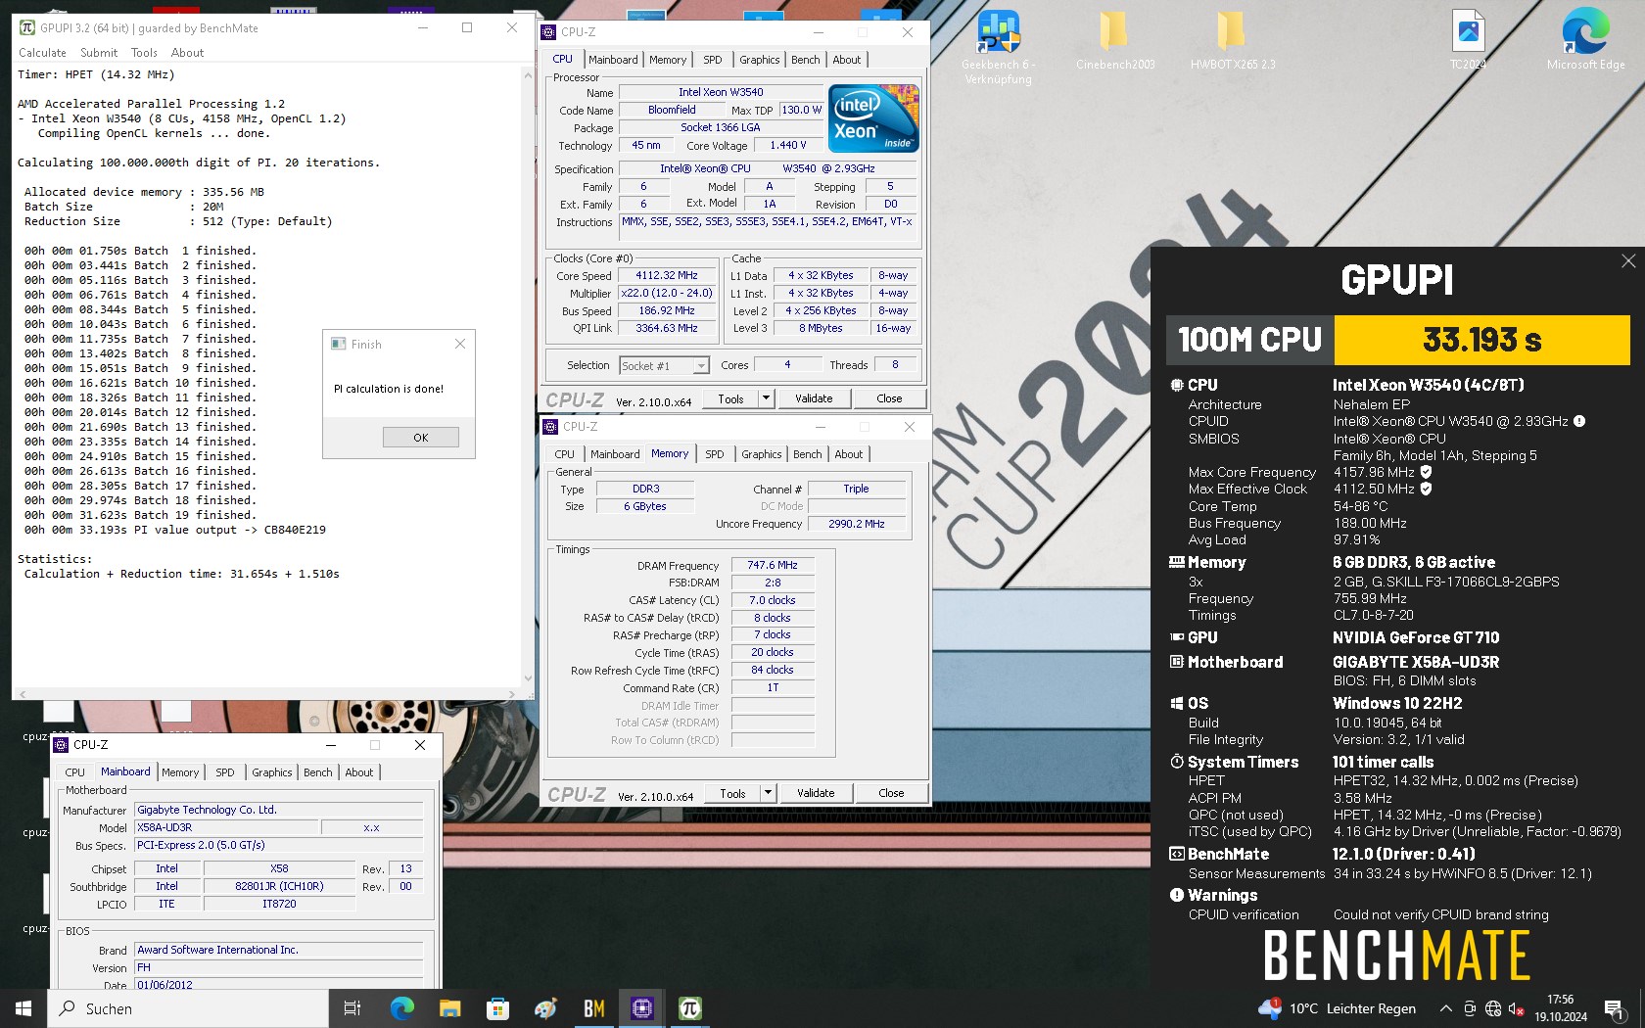Click the GPUPI title bar pi icon
1645x1028 pixels.
(27, 28)
